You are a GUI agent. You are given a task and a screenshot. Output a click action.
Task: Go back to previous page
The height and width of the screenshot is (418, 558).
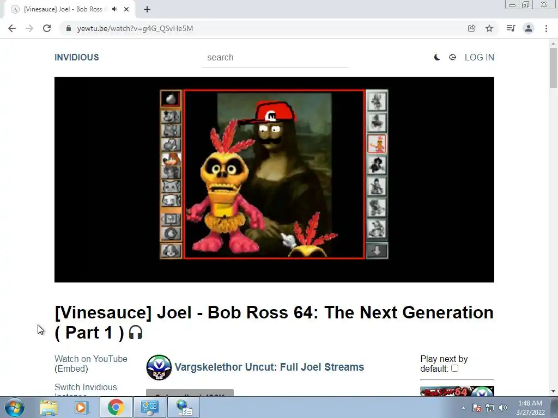coord(12,28)
